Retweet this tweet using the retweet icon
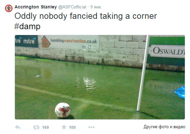Screen dimensions: 190x134 pos(36,127)
